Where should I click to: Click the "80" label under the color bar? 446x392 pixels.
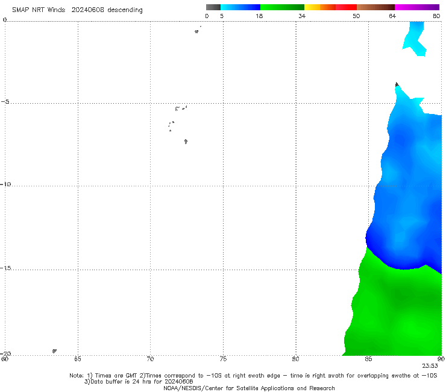point(436,16)
